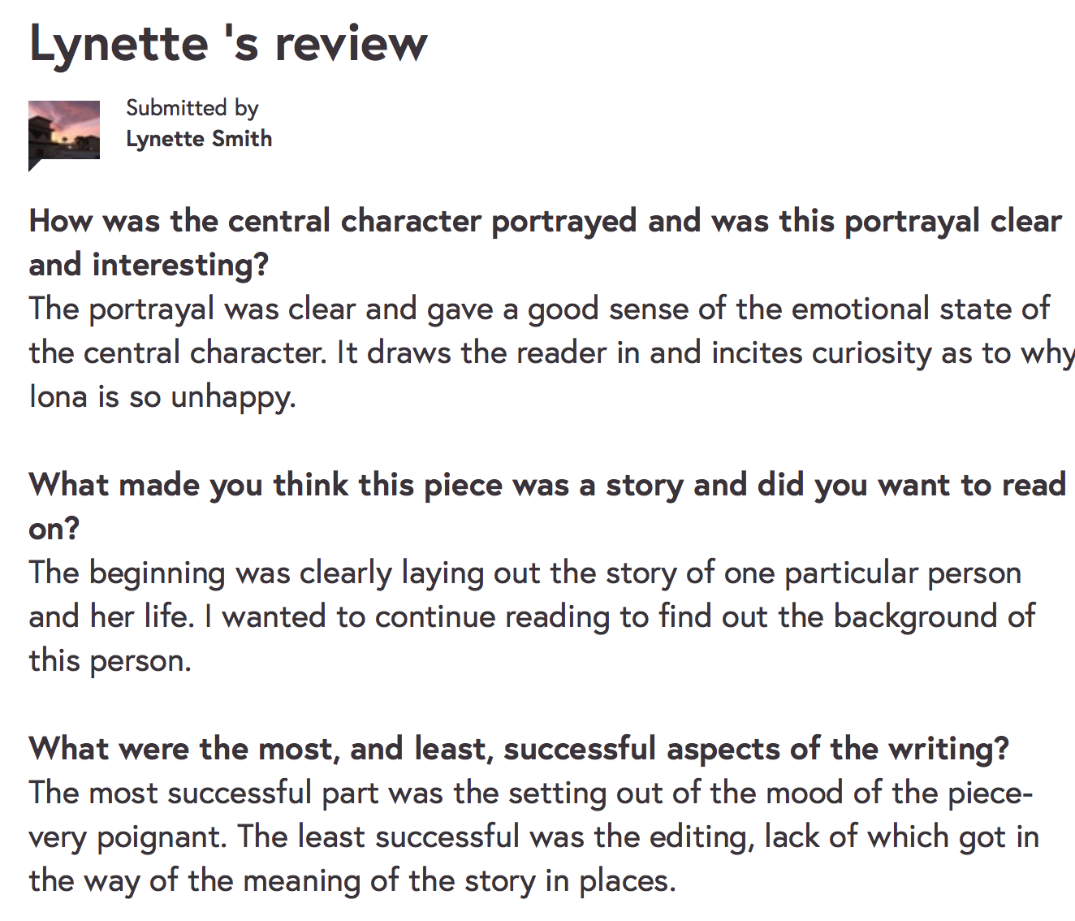Click the line starting "and her life. I wanted"
Image resolution: width=1075 pixels, height=921 pixels.
click(x=532, y=616)
